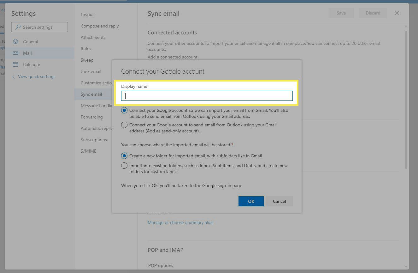Click the Search settings box
This screenshot has width=418, height=273.
[39, 27]
